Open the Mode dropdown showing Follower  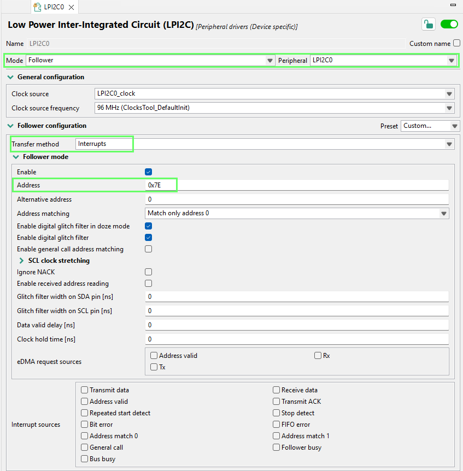(x=150, y=60)
